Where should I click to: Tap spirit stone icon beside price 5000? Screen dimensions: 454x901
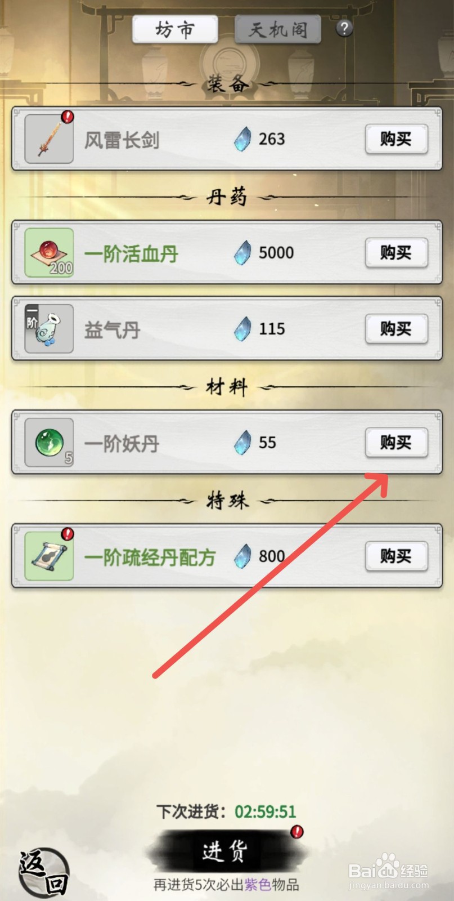pyautogui.click(x=242, y=252)
